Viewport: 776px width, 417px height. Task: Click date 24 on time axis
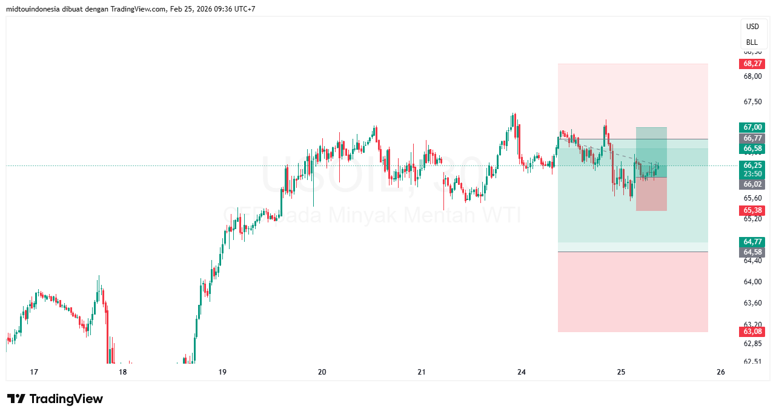522,372
